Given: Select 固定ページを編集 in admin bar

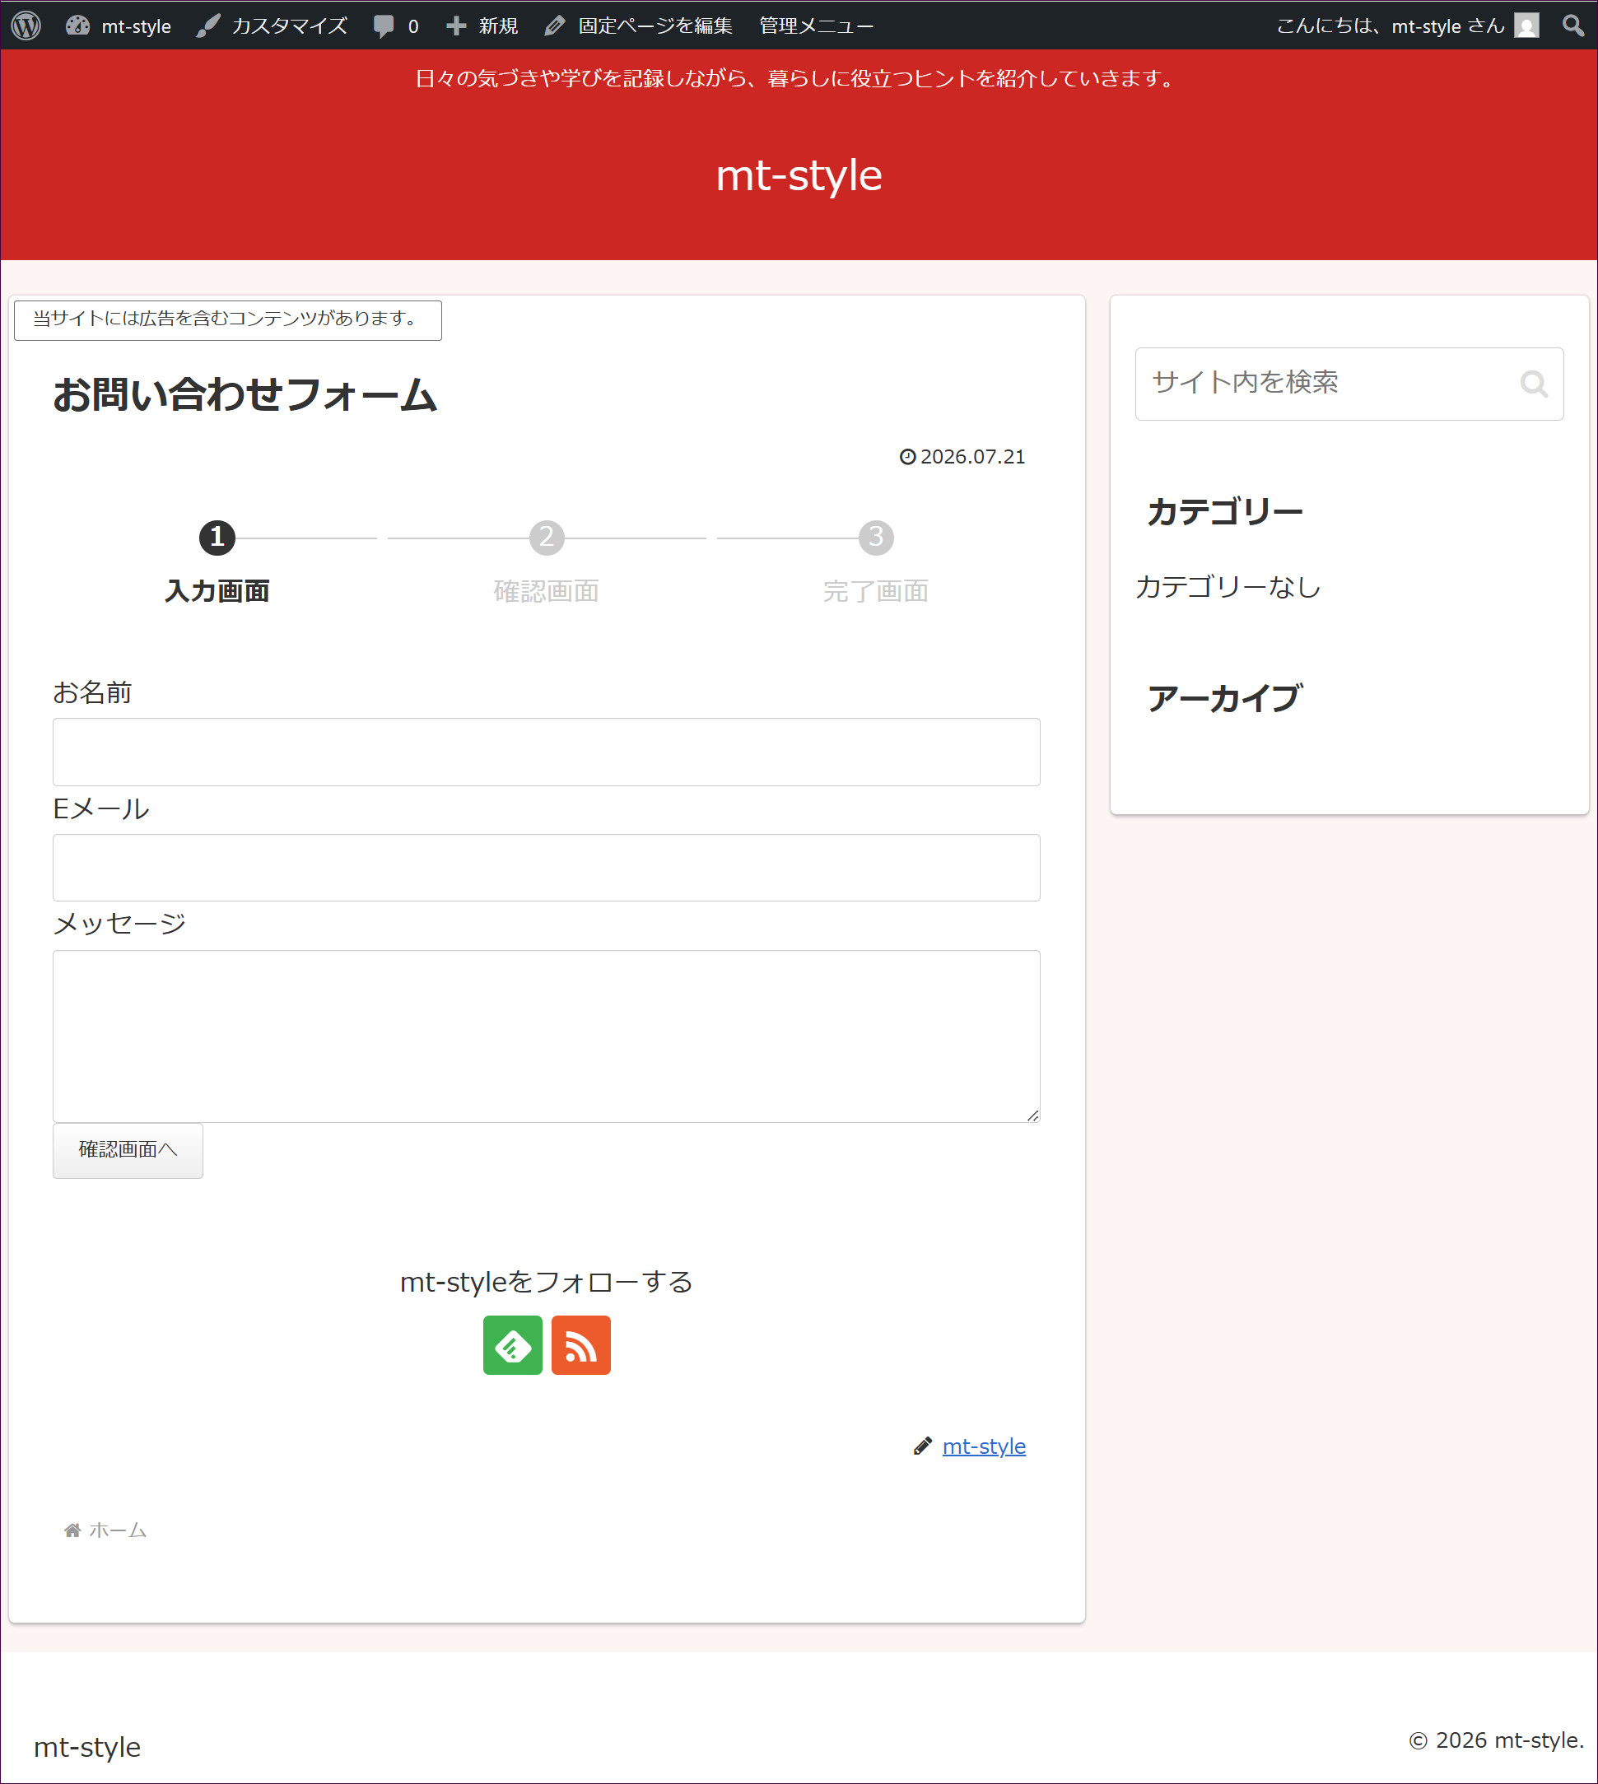Looking at the screenshot, I should click(x=638, y=26).
